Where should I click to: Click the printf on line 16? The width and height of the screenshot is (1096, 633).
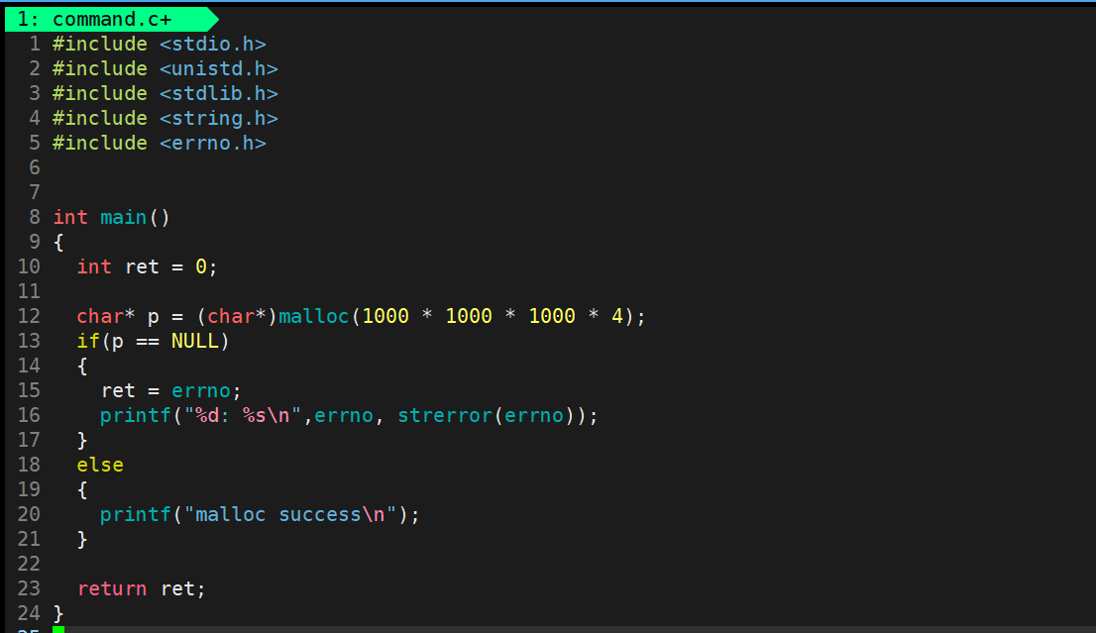(x=136, y=416)
